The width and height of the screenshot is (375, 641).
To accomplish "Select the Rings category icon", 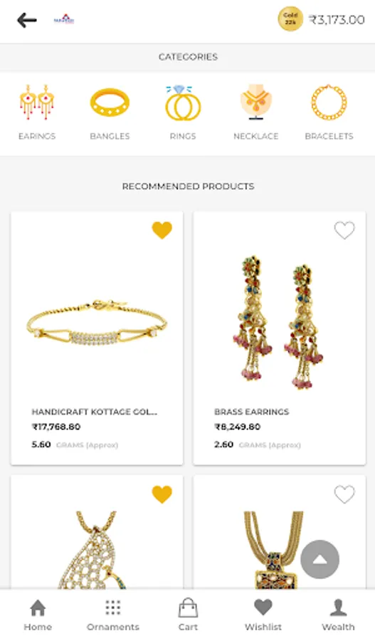I will (x=183, y=103).
